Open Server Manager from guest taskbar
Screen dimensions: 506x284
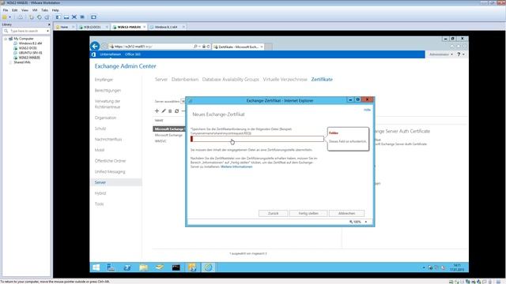pos(111,267)
